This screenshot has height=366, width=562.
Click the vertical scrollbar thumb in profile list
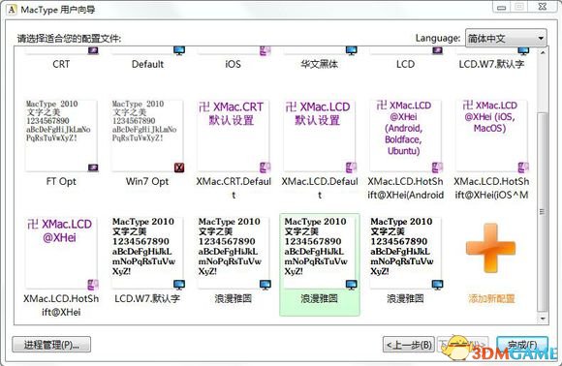[x=543, y=212]
